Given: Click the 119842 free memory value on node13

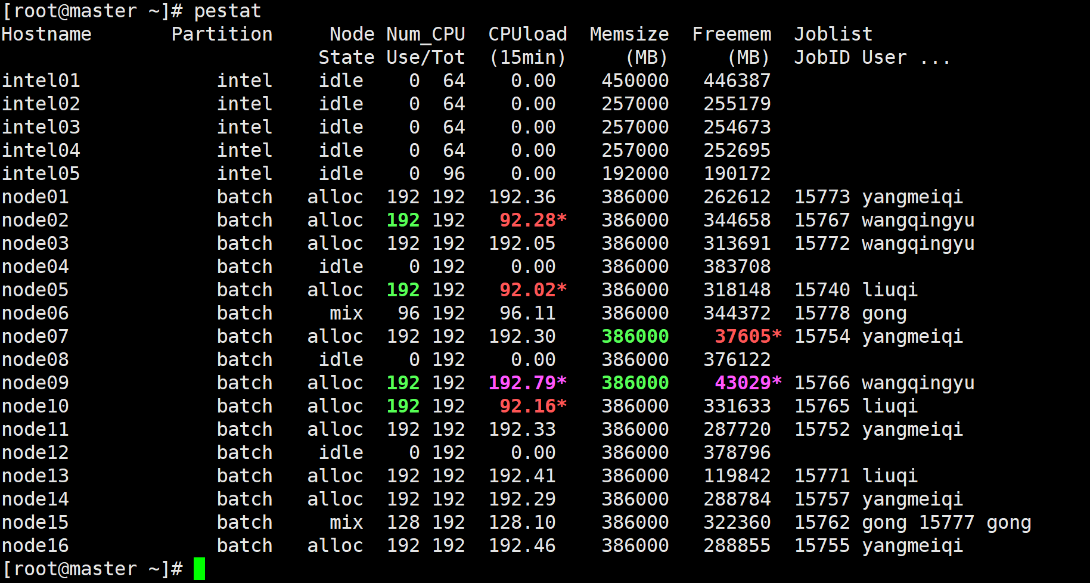Looking at the screenshot, I should click(x=737, y=476).
